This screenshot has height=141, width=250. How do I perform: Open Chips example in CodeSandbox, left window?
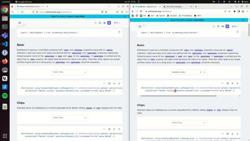(x=109, y=129)
